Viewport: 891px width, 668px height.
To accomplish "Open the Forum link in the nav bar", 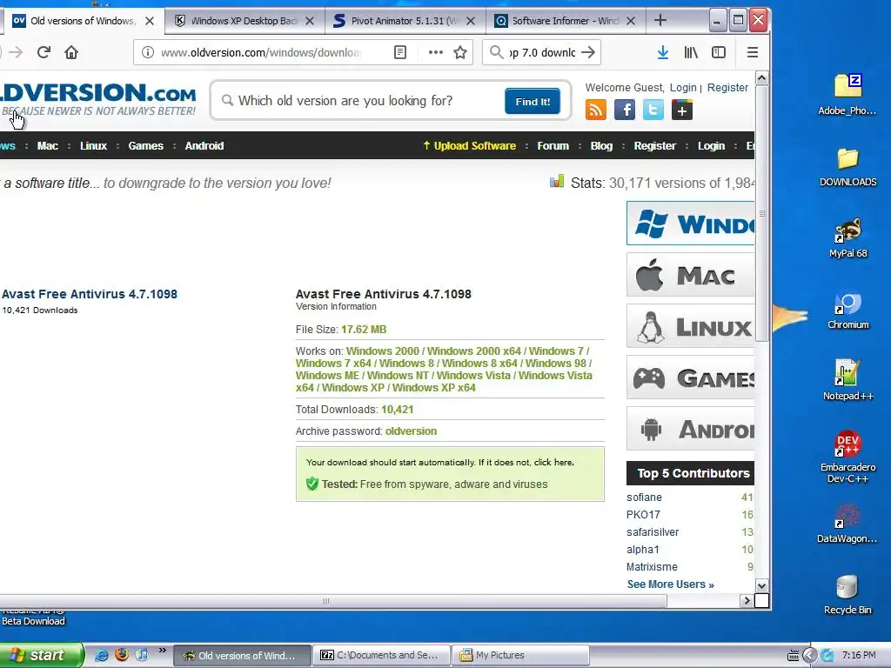I will (x=553, y=146).
